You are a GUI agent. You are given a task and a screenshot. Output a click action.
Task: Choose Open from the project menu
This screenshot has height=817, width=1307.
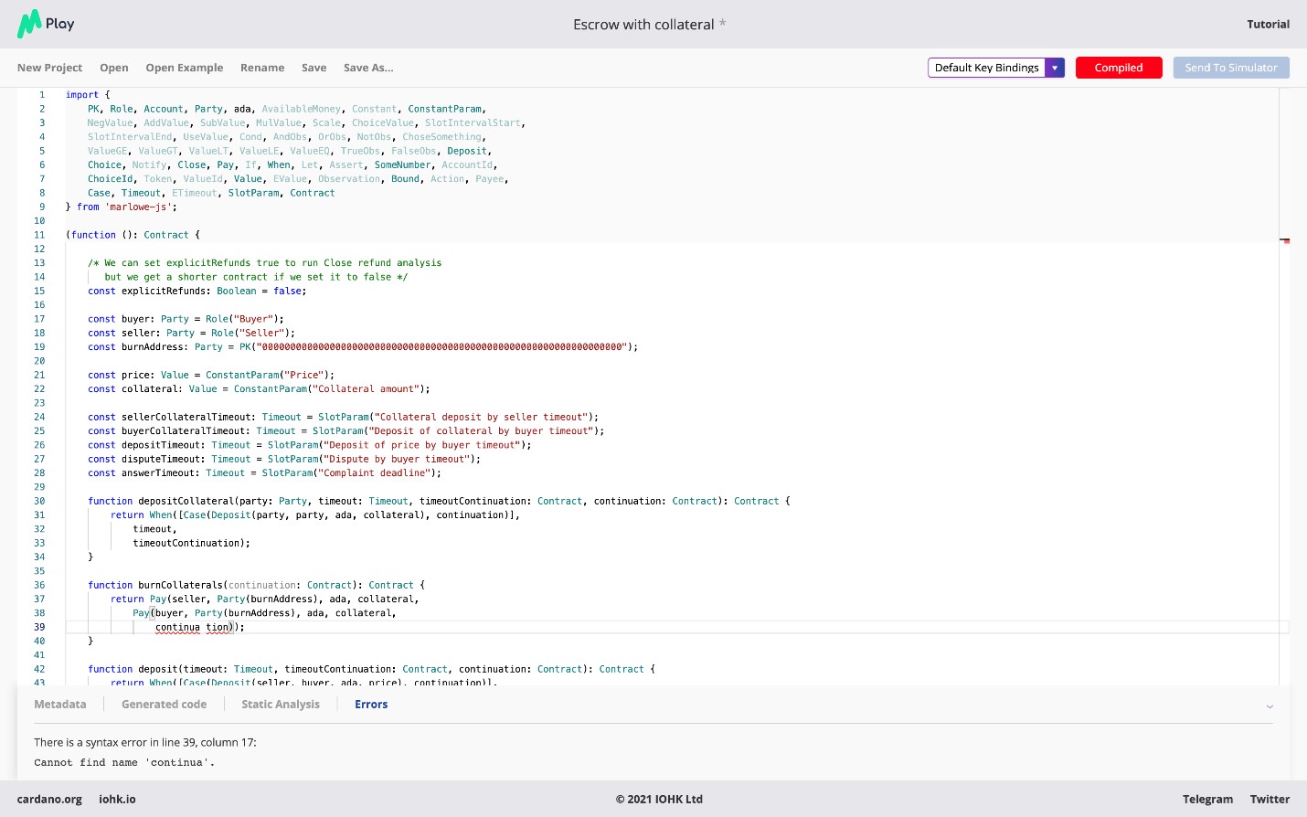click(114, 68)
